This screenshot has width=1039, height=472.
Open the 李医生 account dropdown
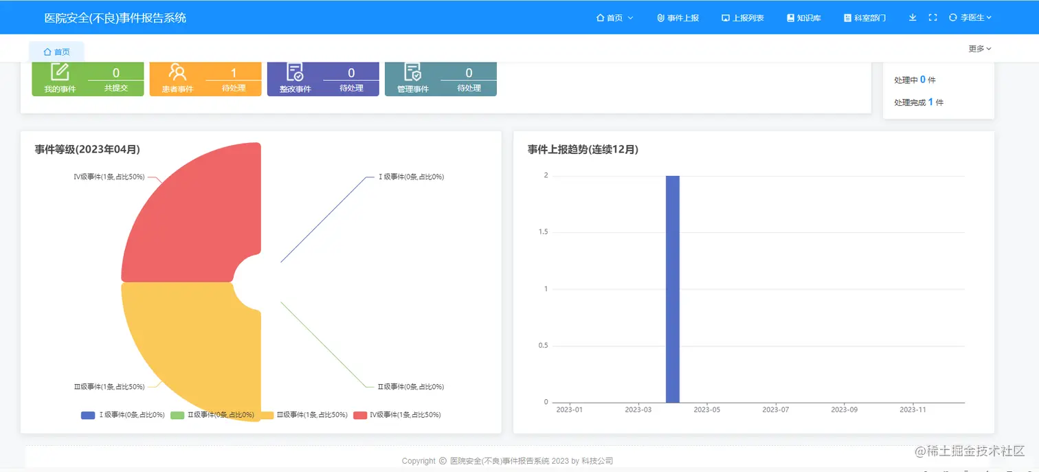click(x=972, y=17)
